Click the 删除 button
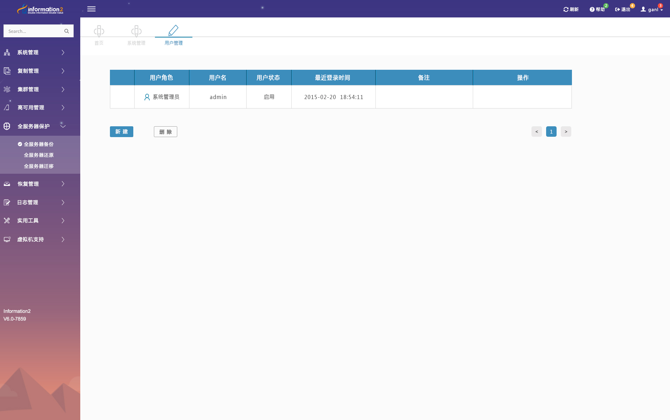Image resolution: width=670 pixels, height=420 pixels. click(165, 132)
